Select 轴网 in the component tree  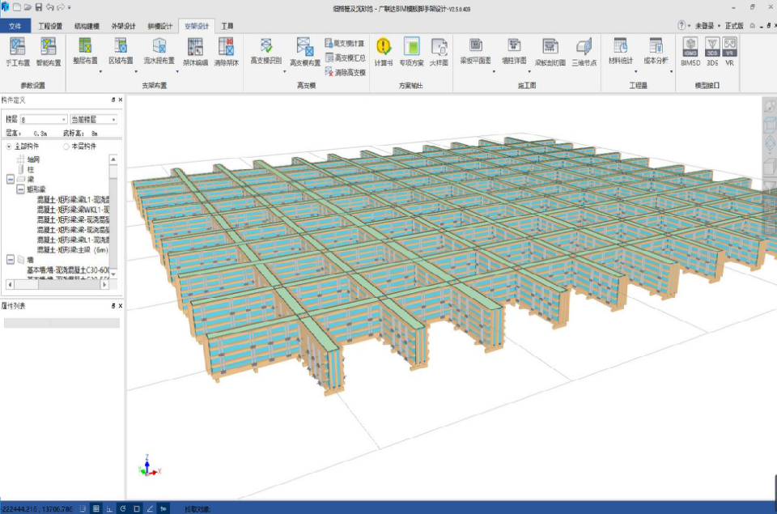pyautogui.click(x=33, y=159)
